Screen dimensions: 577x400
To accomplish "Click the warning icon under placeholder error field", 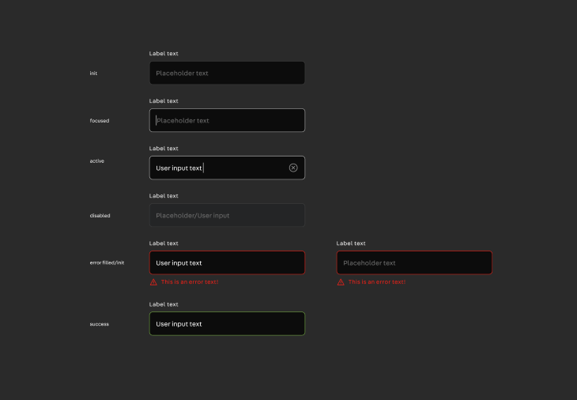I will coord(341,282).
